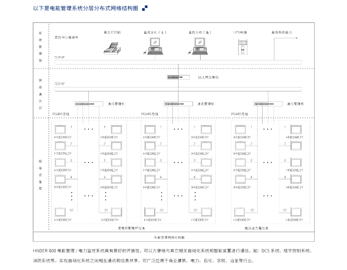This screenshot has width=347, height=270.
Task: Click the TCP/IP bus bar in 网络通讯层
Action: pos(178,89)
